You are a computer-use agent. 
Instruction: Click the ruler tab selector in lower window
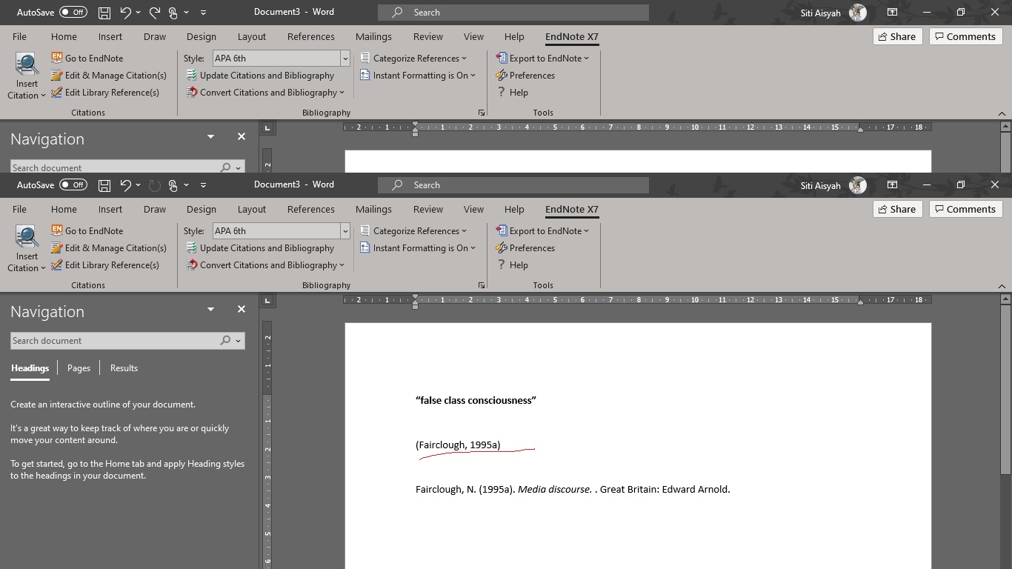[x=267, y=300]
